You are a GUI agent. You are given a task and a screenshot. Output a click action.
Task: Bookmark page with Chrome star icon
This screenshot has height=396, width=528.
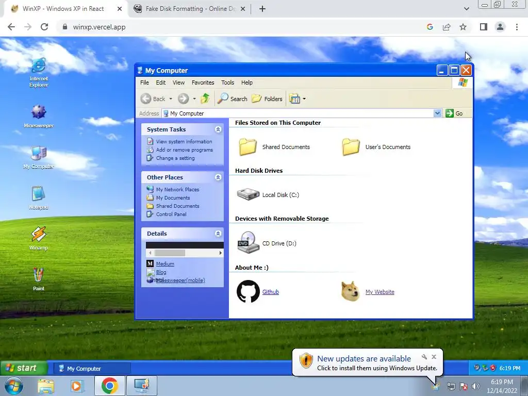click(x=463, y=27)
